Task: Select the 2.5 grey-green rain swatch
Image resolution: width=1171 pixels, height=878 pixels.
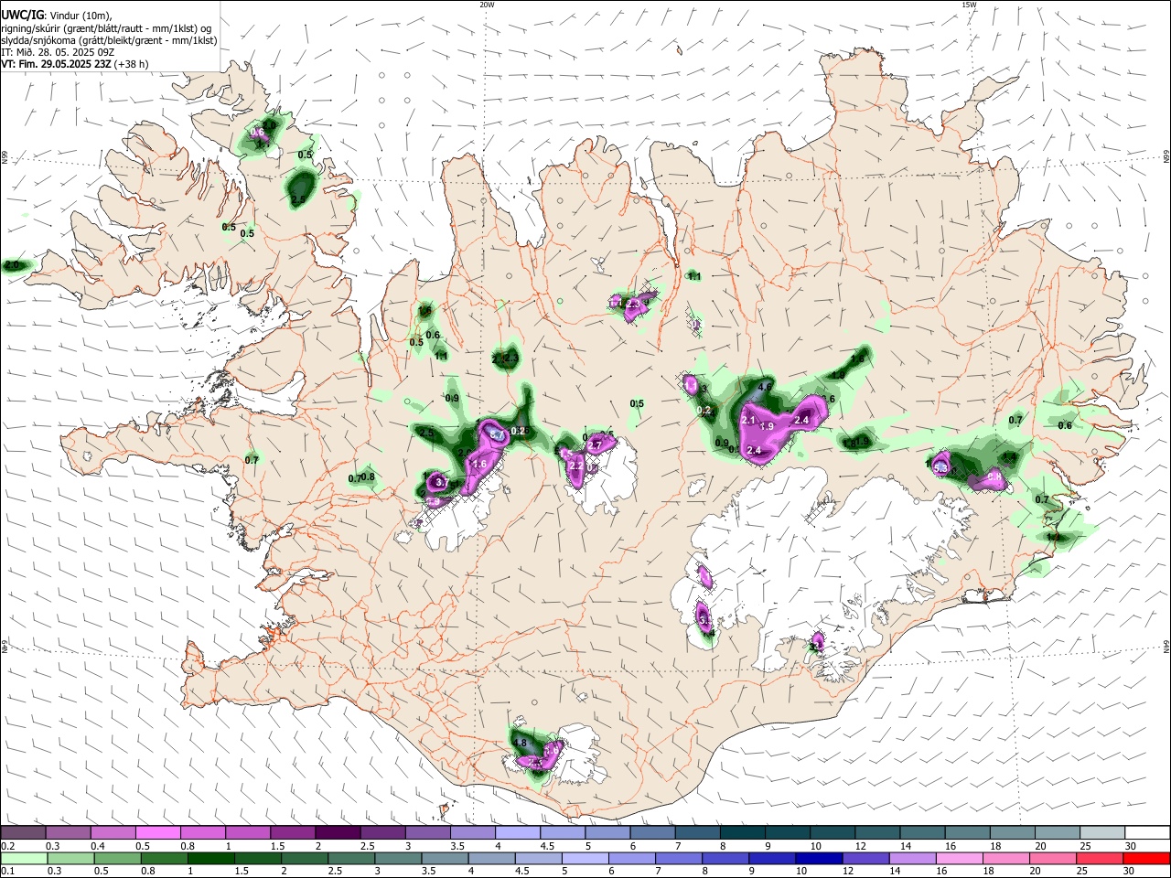Action: click(x=351, y=858)
